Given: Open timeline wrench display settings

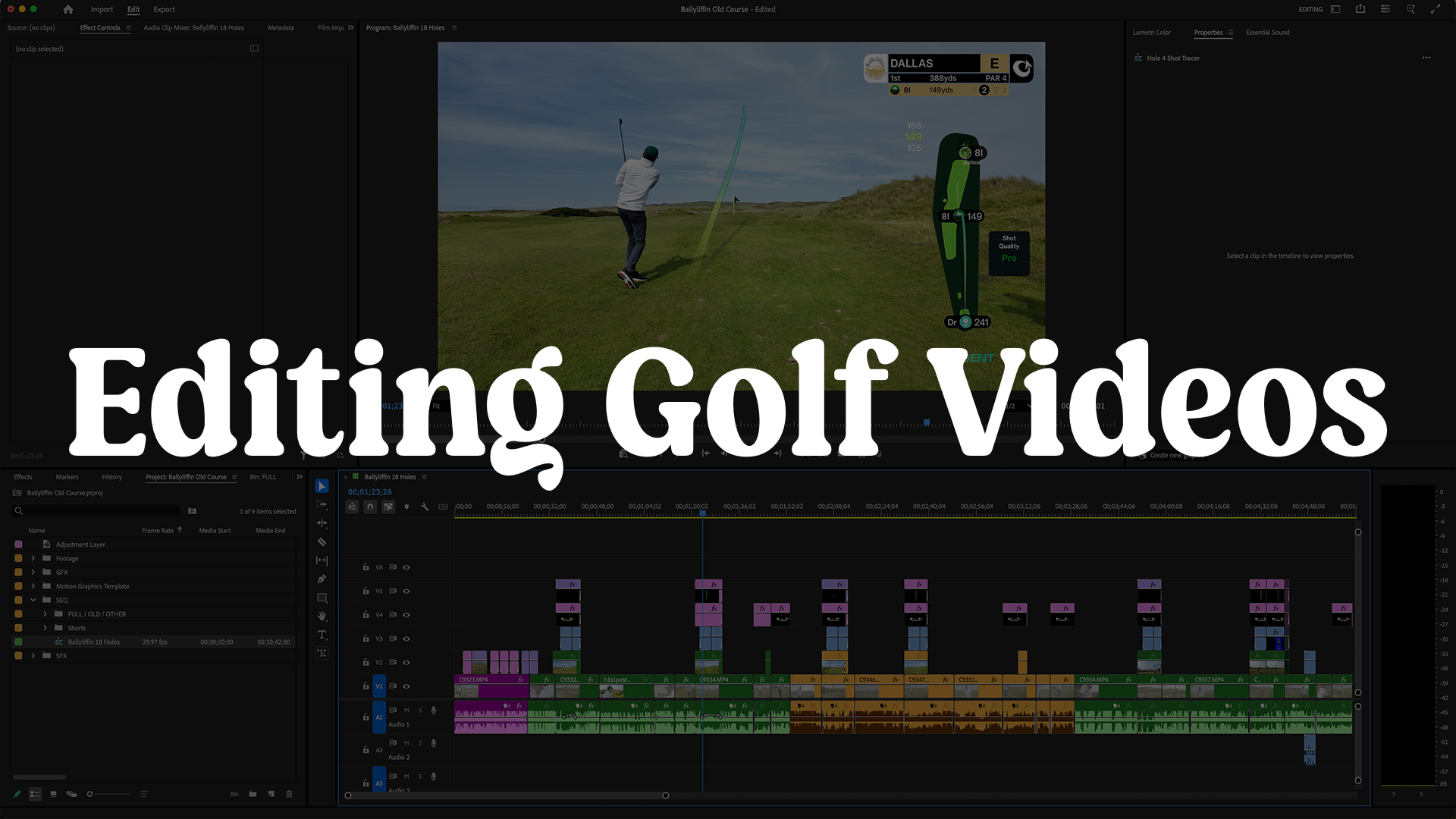Looking at the screenshot, I should pos(425,507).
